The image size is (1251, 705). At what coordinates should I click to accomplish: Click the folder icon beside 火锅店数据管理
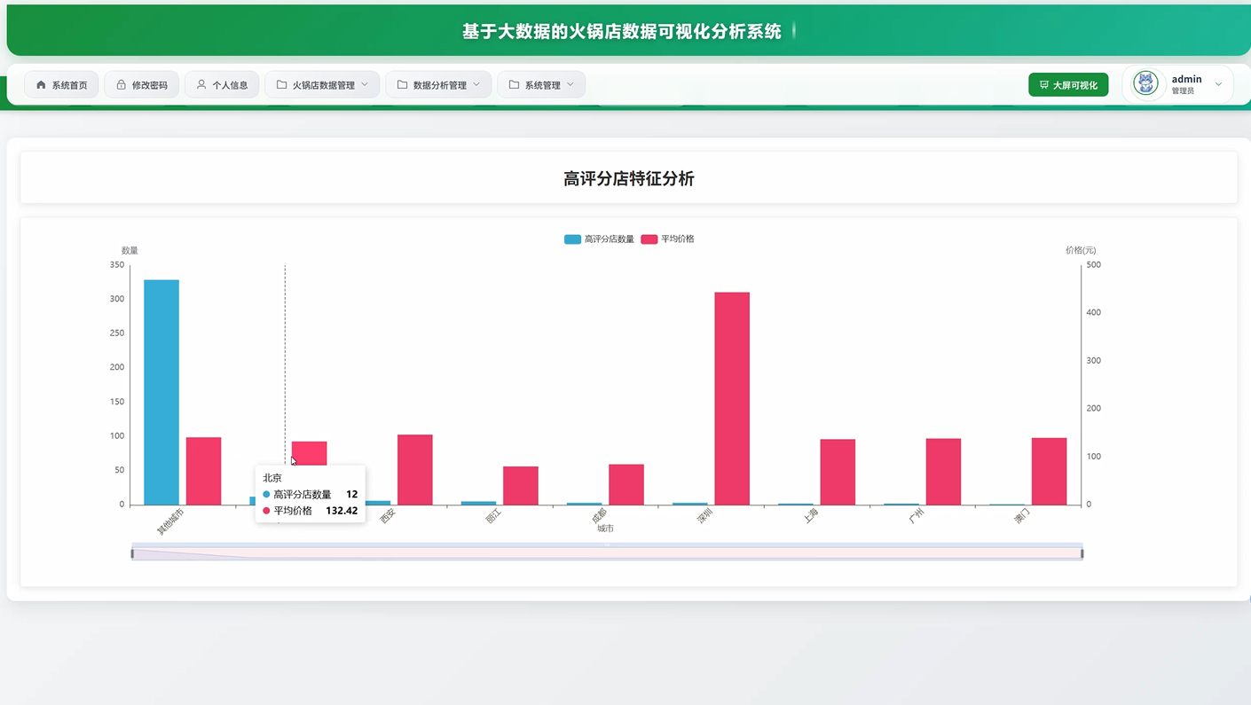click(282, 85)
